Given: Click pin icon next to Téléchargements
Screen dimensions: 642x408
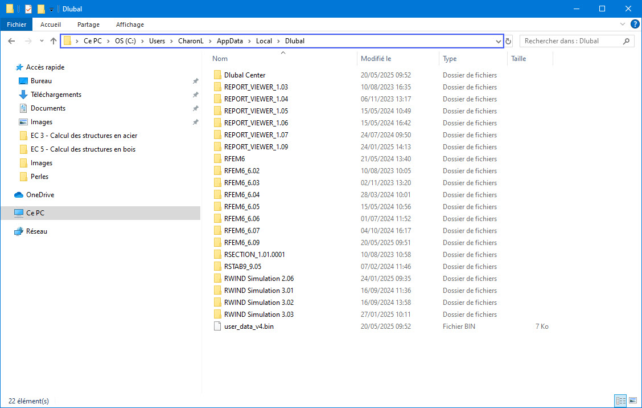Looking at the screenshot, I should (195, 95).
